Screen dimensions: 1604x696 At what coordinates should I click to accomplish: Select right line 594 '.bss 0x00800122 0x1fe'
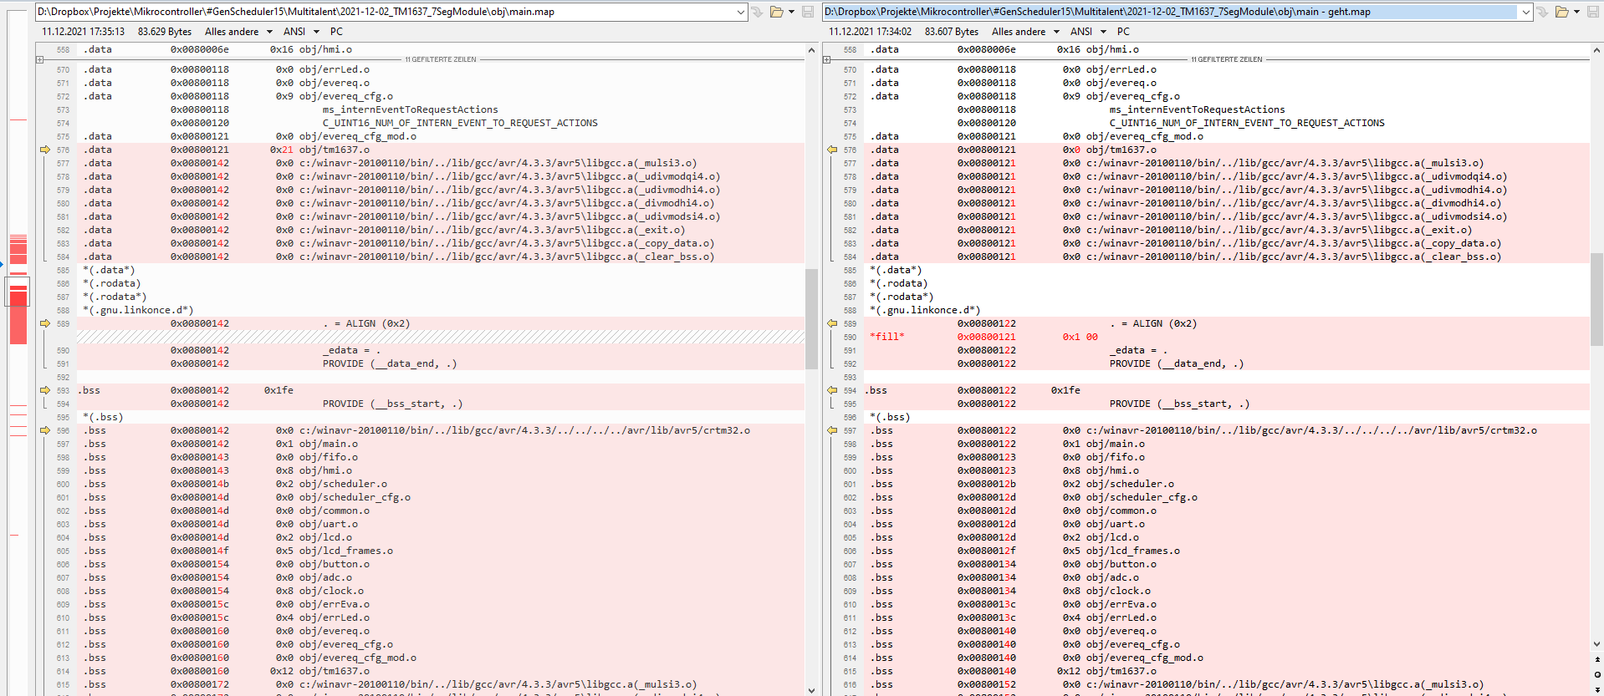(x=1227, y=390)
